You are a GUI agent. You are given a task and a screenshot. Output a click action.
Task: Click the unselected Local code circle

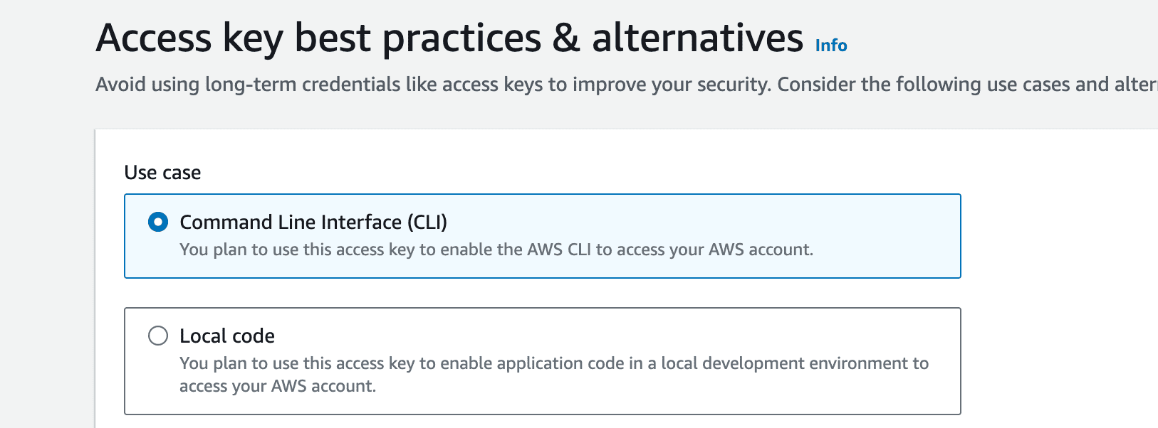(157, 336)
